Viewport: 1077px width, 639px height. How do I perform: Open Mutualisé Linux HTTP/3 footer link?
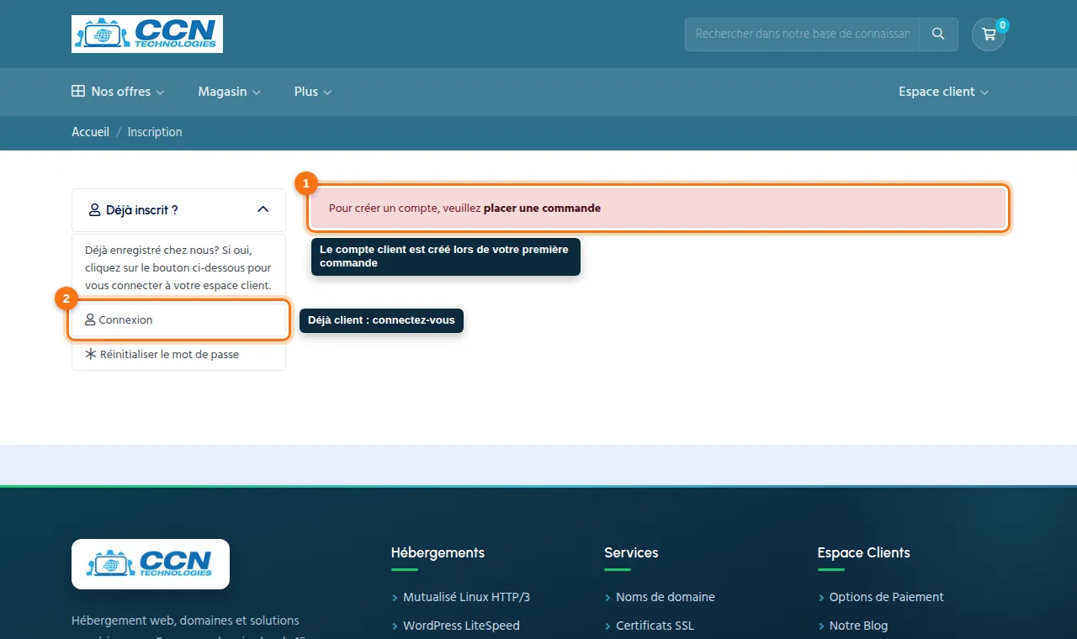[466, 597]
